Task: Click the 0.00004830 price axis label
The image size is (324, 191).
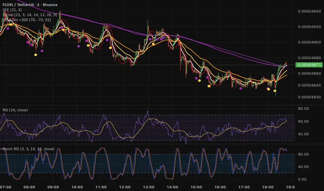Action: 310,97
